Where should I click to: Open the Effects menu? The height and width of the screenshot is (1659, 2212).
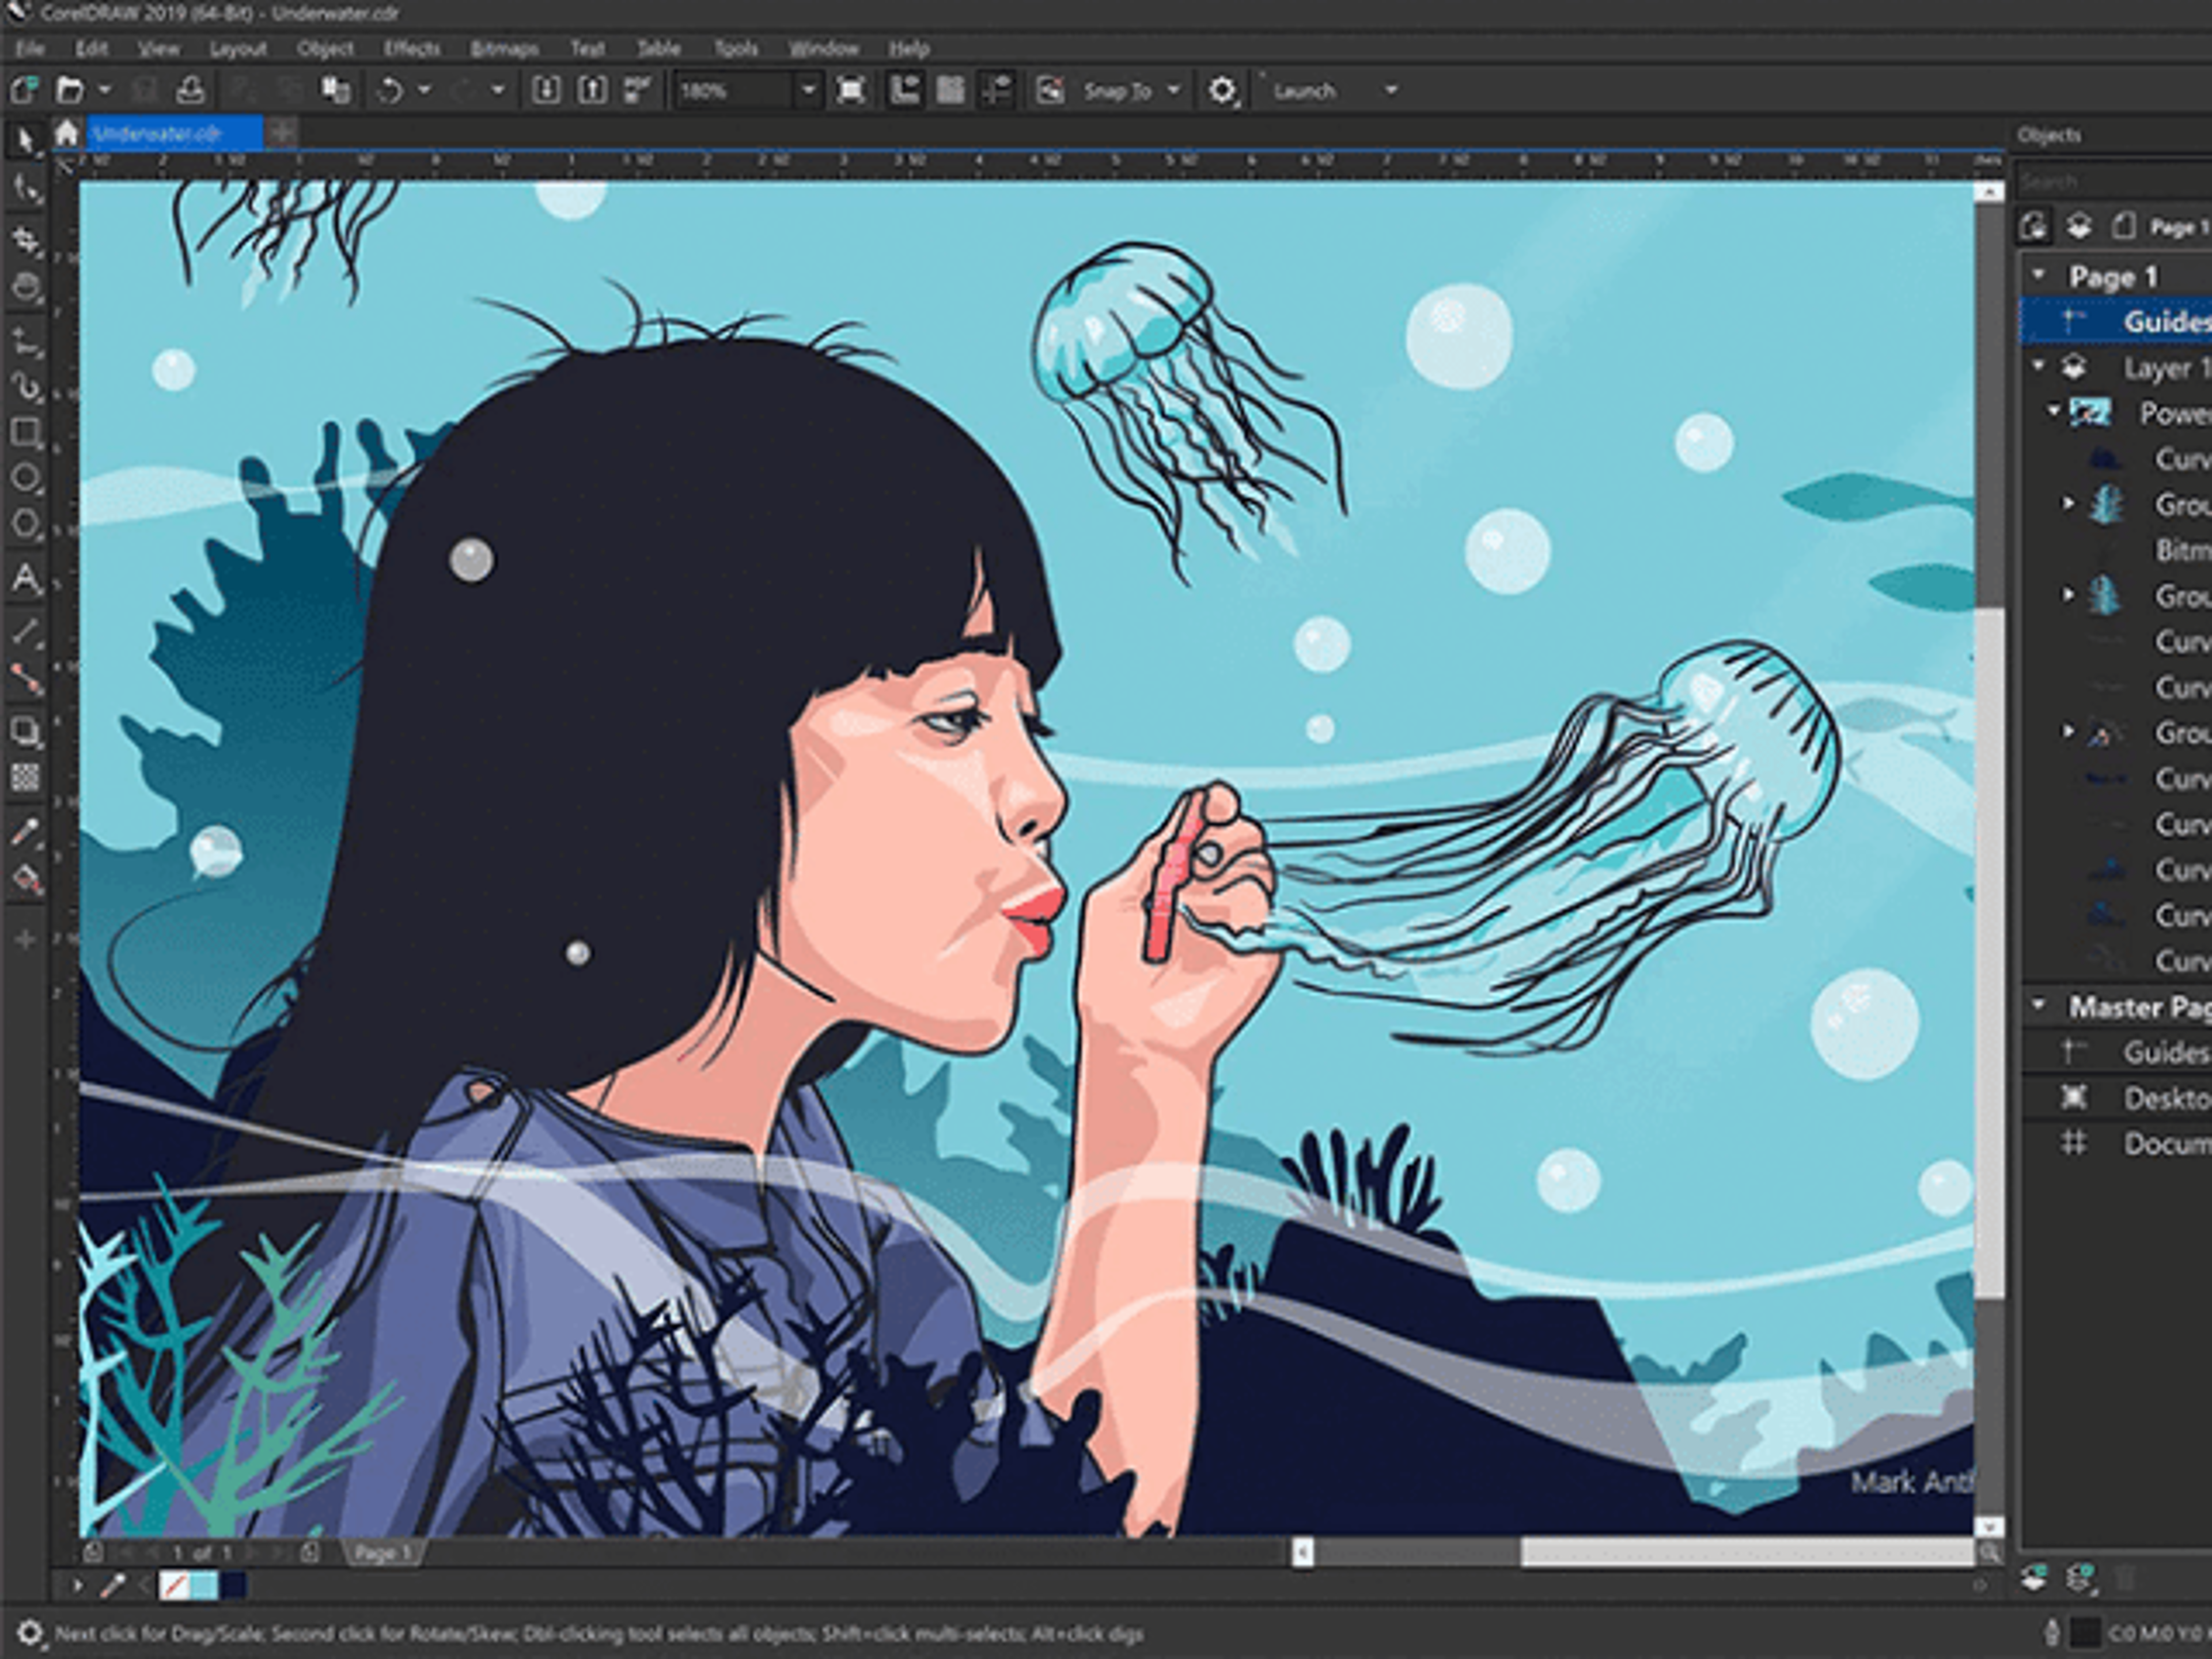(x=411, y=48)
